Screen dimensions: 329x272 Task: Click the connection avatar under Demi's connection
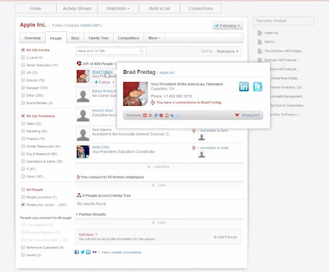coord(201,137)
